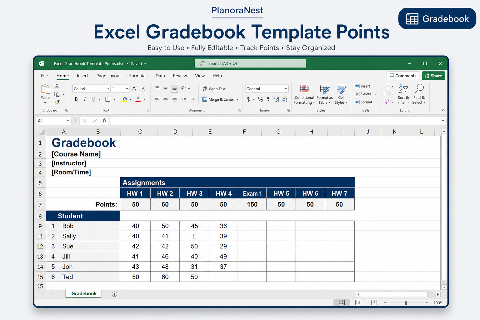Click Delete in the Cells group
Image resolution: width=480 pixels, height=320 pixels.
(366, 94)
